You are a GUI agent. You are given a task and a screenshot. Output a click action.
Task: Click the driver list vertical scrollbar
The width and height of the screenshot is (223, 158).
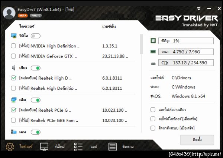click(x=141, y=44)
